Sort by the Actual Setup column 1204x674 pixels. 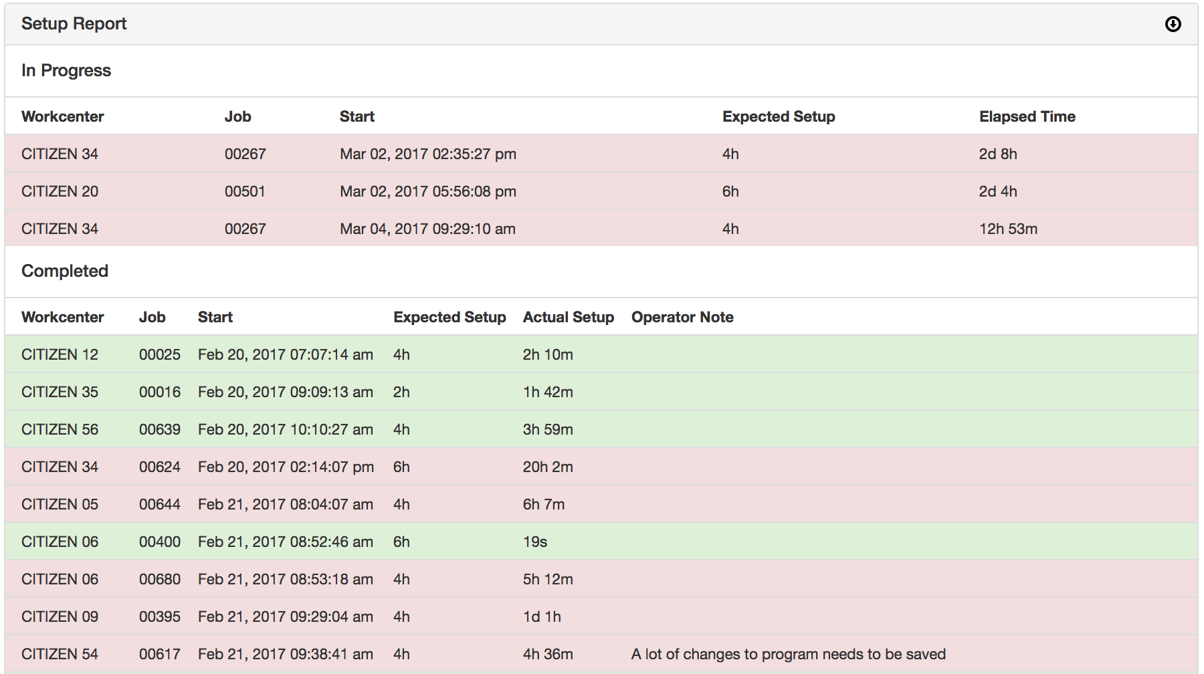tap(569, 317)
